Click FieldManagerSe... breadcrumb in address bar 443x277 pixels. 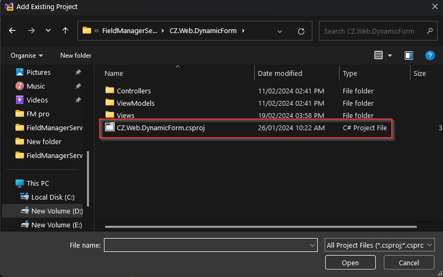tap(130, 30)
